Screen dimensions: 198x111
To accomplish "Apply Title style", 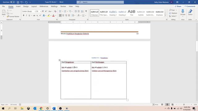I will pos(131,13).
